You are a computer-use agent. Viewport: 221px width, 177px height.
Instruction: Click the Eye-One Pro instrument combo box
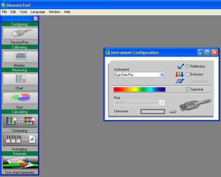coord(140,75)
